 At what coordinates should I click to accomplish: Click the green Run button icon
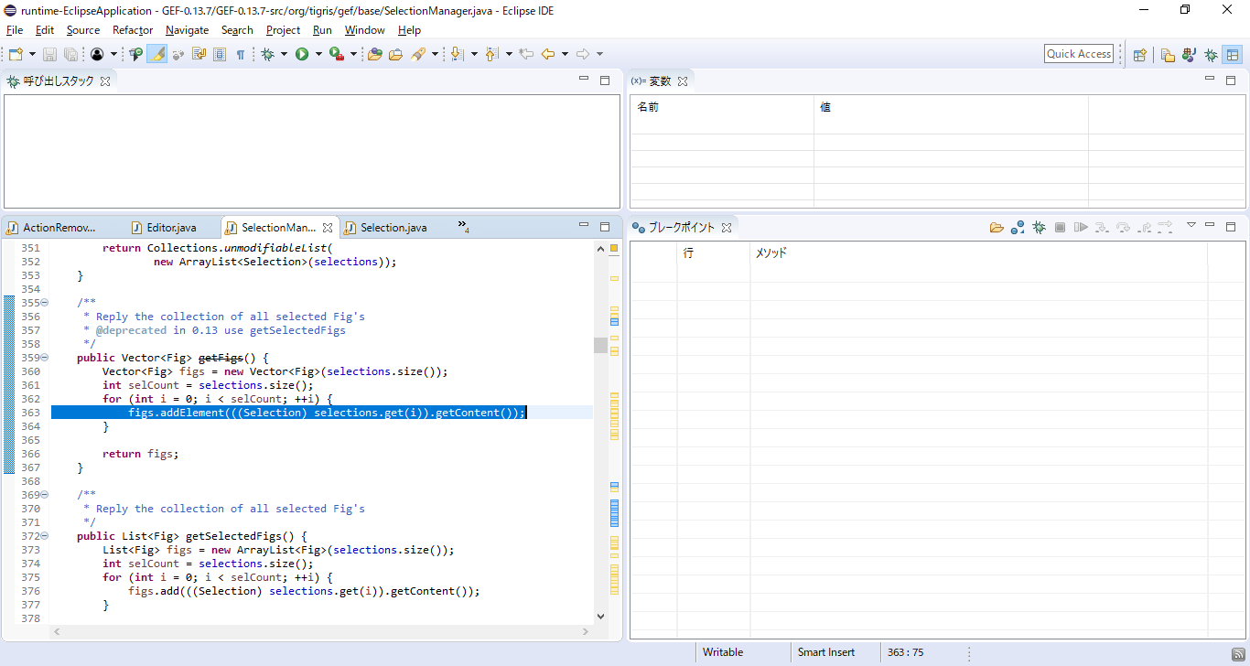[302, 55]
